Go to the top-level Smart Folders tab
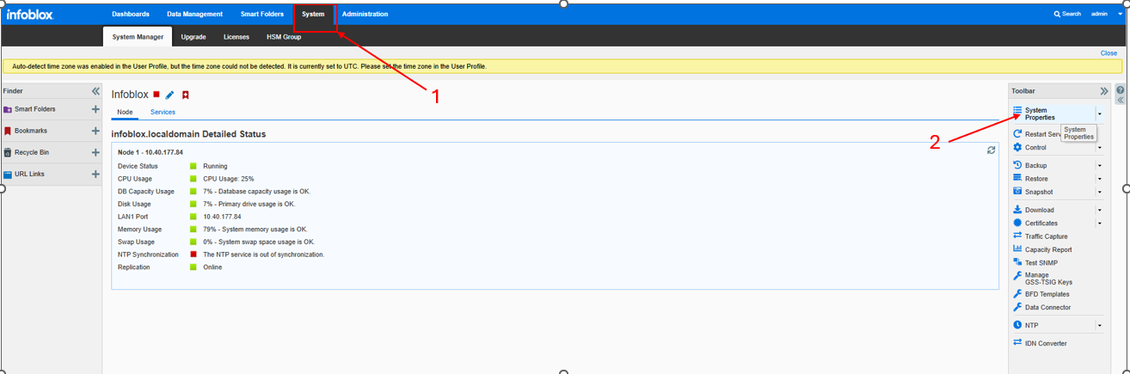Viewport: 1130px width, 374px height. click(x=262, y=14)
